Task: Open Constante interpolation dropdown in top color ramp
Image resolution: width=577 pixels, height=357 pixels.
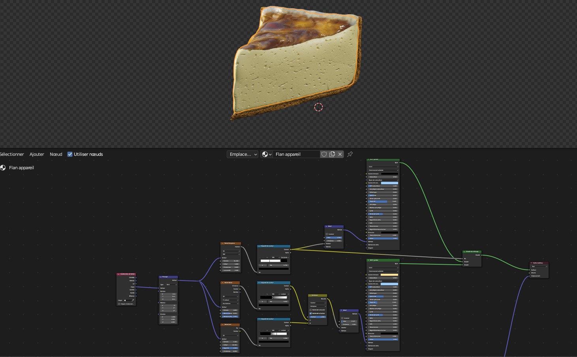Action: (x=284, y=257)
